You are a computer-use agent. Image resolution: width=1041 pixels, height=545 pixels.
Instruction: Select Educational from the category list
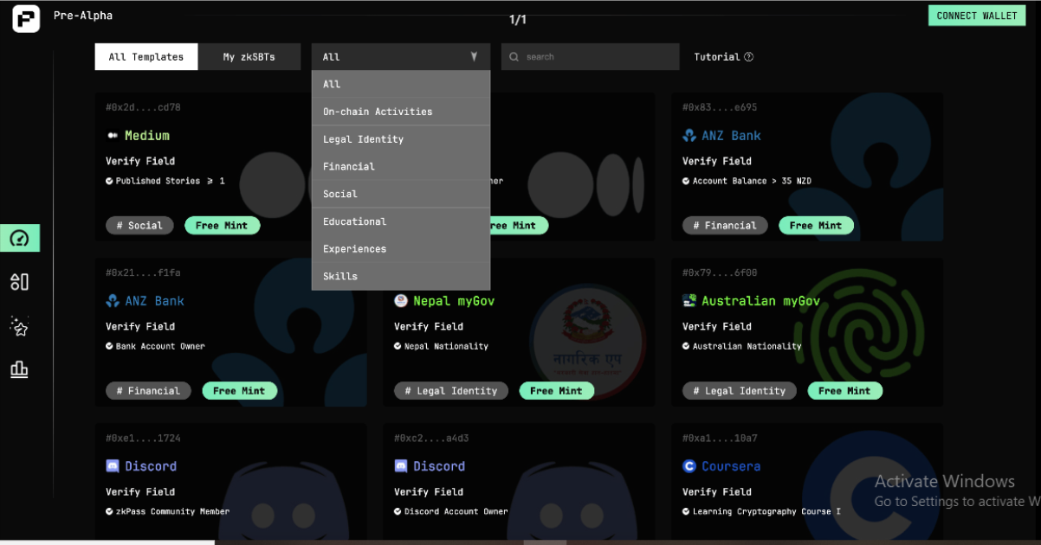click(401, 221)
